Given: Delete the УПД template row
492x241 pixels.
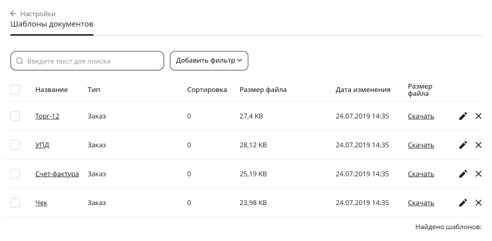Looking at the screenshot, I should click(x=478, y=145).
